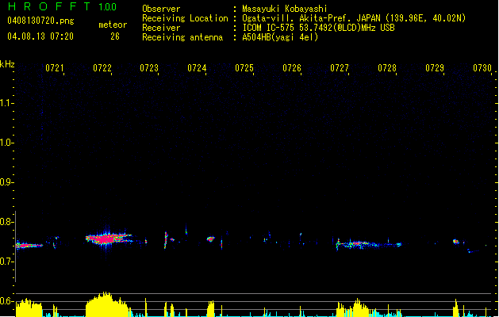Screen dimensions: 499x317
Task: Click the 0.7 kHz axis label
Action: click(x=6, y=262)
